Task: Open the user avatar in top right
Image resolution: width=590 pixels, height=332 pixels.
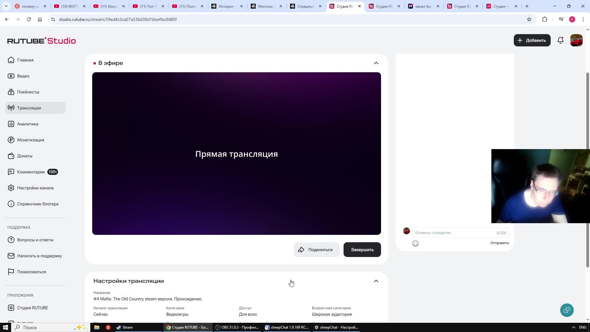Action: [576, 40]
